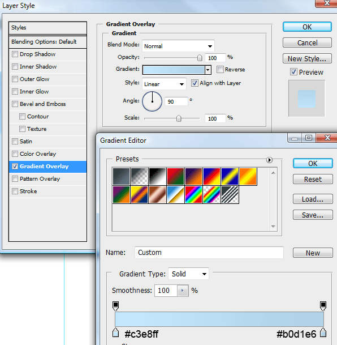
Task: Click the Scale slider handle
Action: 179,118
